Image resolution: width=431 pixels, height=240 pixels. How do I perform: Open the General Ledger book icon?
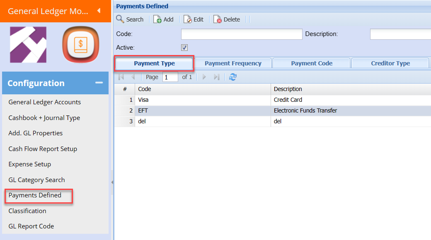click(x=80, y=45)
